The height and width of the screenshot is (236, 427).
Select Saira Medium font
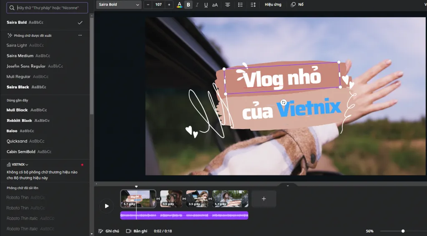click(45, 56)
